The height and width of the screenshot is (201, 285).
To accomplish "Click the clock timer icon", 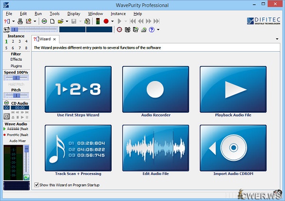I will point(119,29).
